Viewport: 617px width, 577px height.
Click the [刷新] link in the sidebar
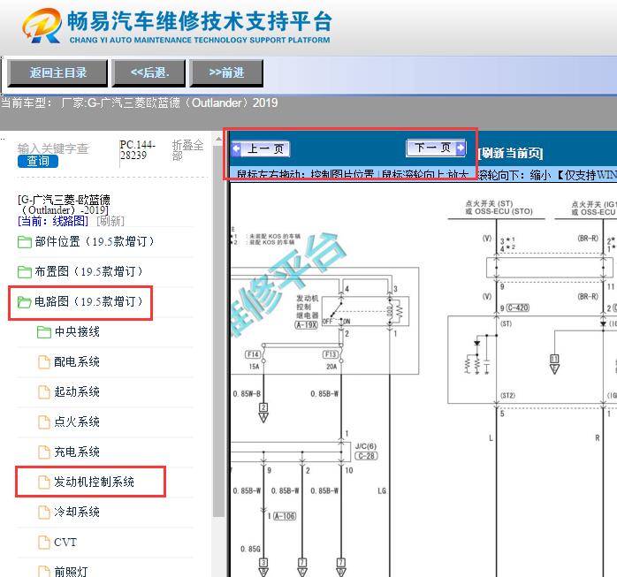[x=110, y=221]
